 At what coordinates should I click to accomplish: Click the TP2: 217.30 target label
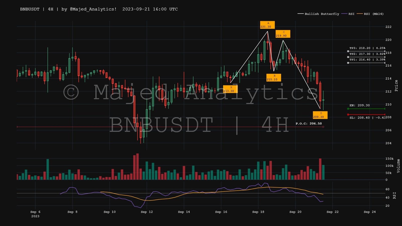pyautogui.click(x=367, y=54)
